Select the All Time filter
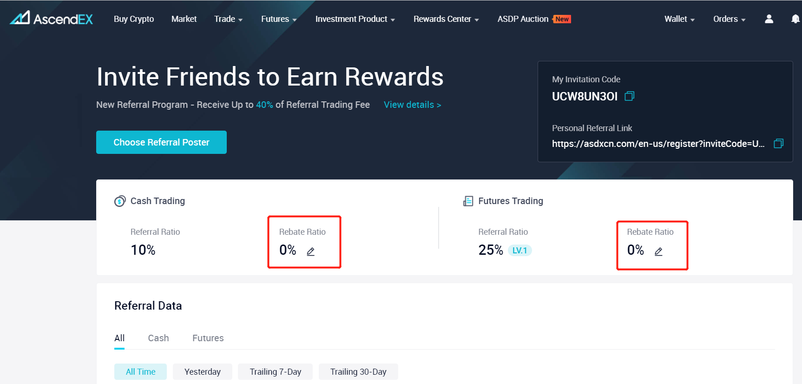This screenshot has height=384, width=802. (x=140, y=372)
